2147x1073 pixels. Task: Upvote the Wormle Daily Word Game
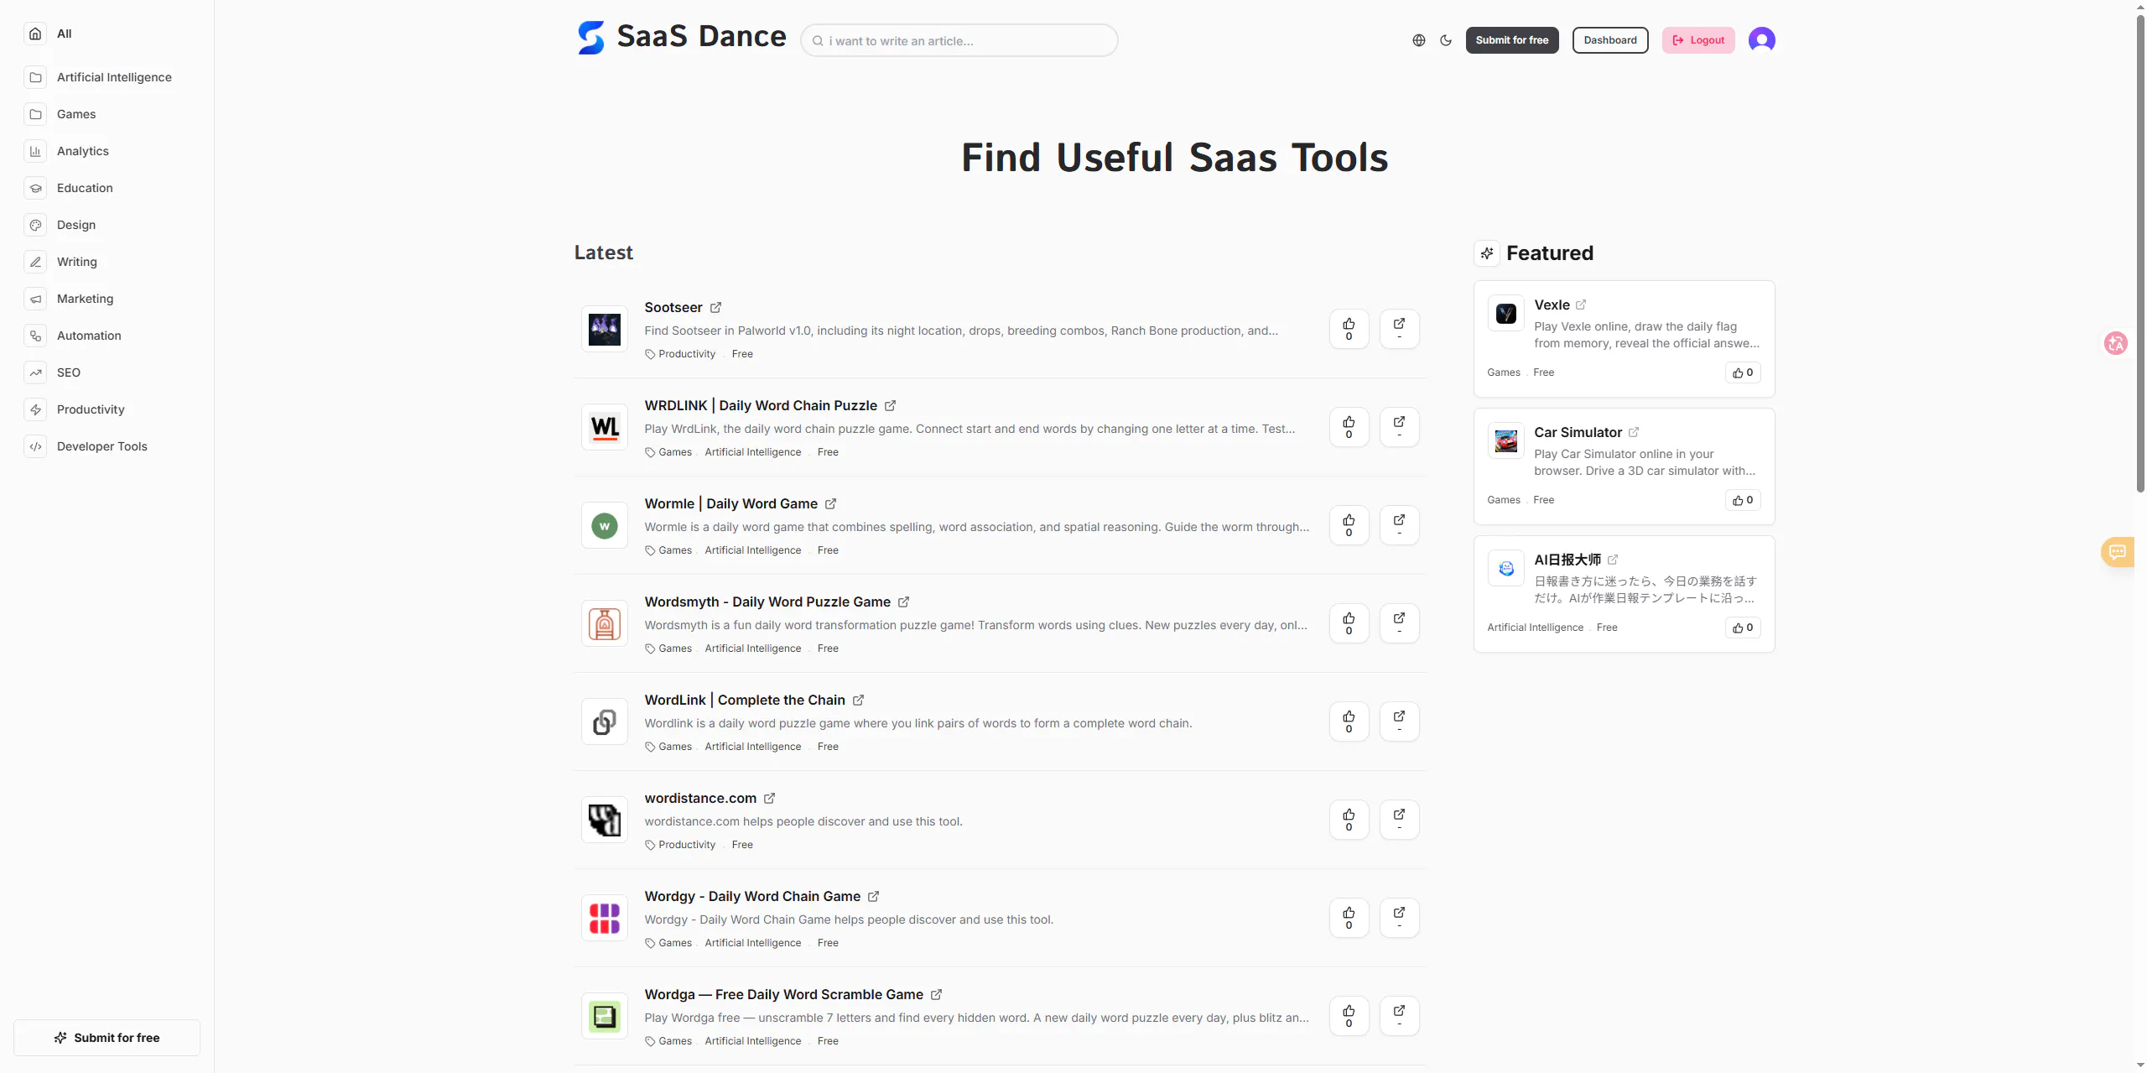(1349, 525)
